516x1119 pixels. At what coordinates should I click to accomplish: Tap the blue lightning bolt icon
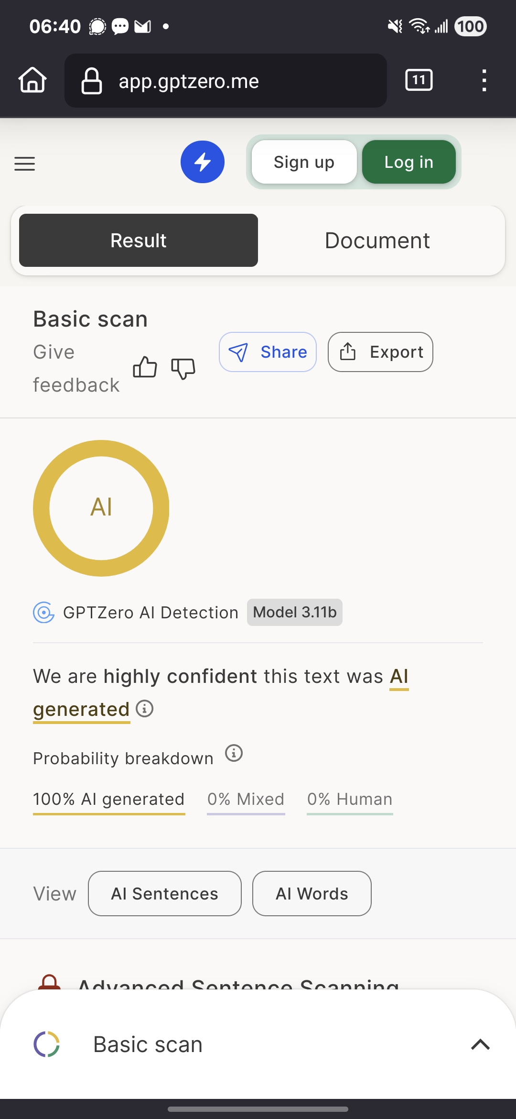[x=203, y=162]
